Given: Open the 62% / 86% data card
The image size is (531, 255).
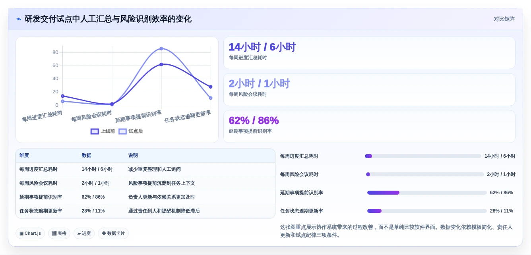Looking at the screenshot, I should tap(369, 126).
